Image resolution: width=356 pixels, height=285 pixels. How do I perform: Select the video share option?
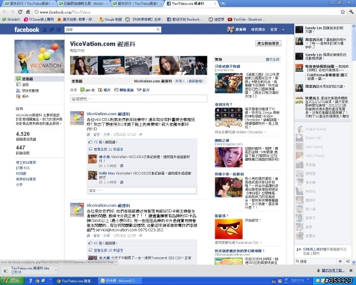pos(144,90)
